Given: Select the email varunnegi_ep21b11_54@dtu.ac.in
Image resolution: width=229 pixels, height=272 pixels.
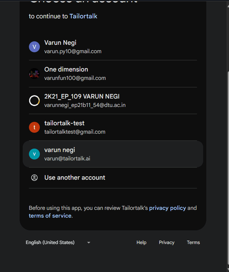Looking at the screenshot, I should pos(85,105).
